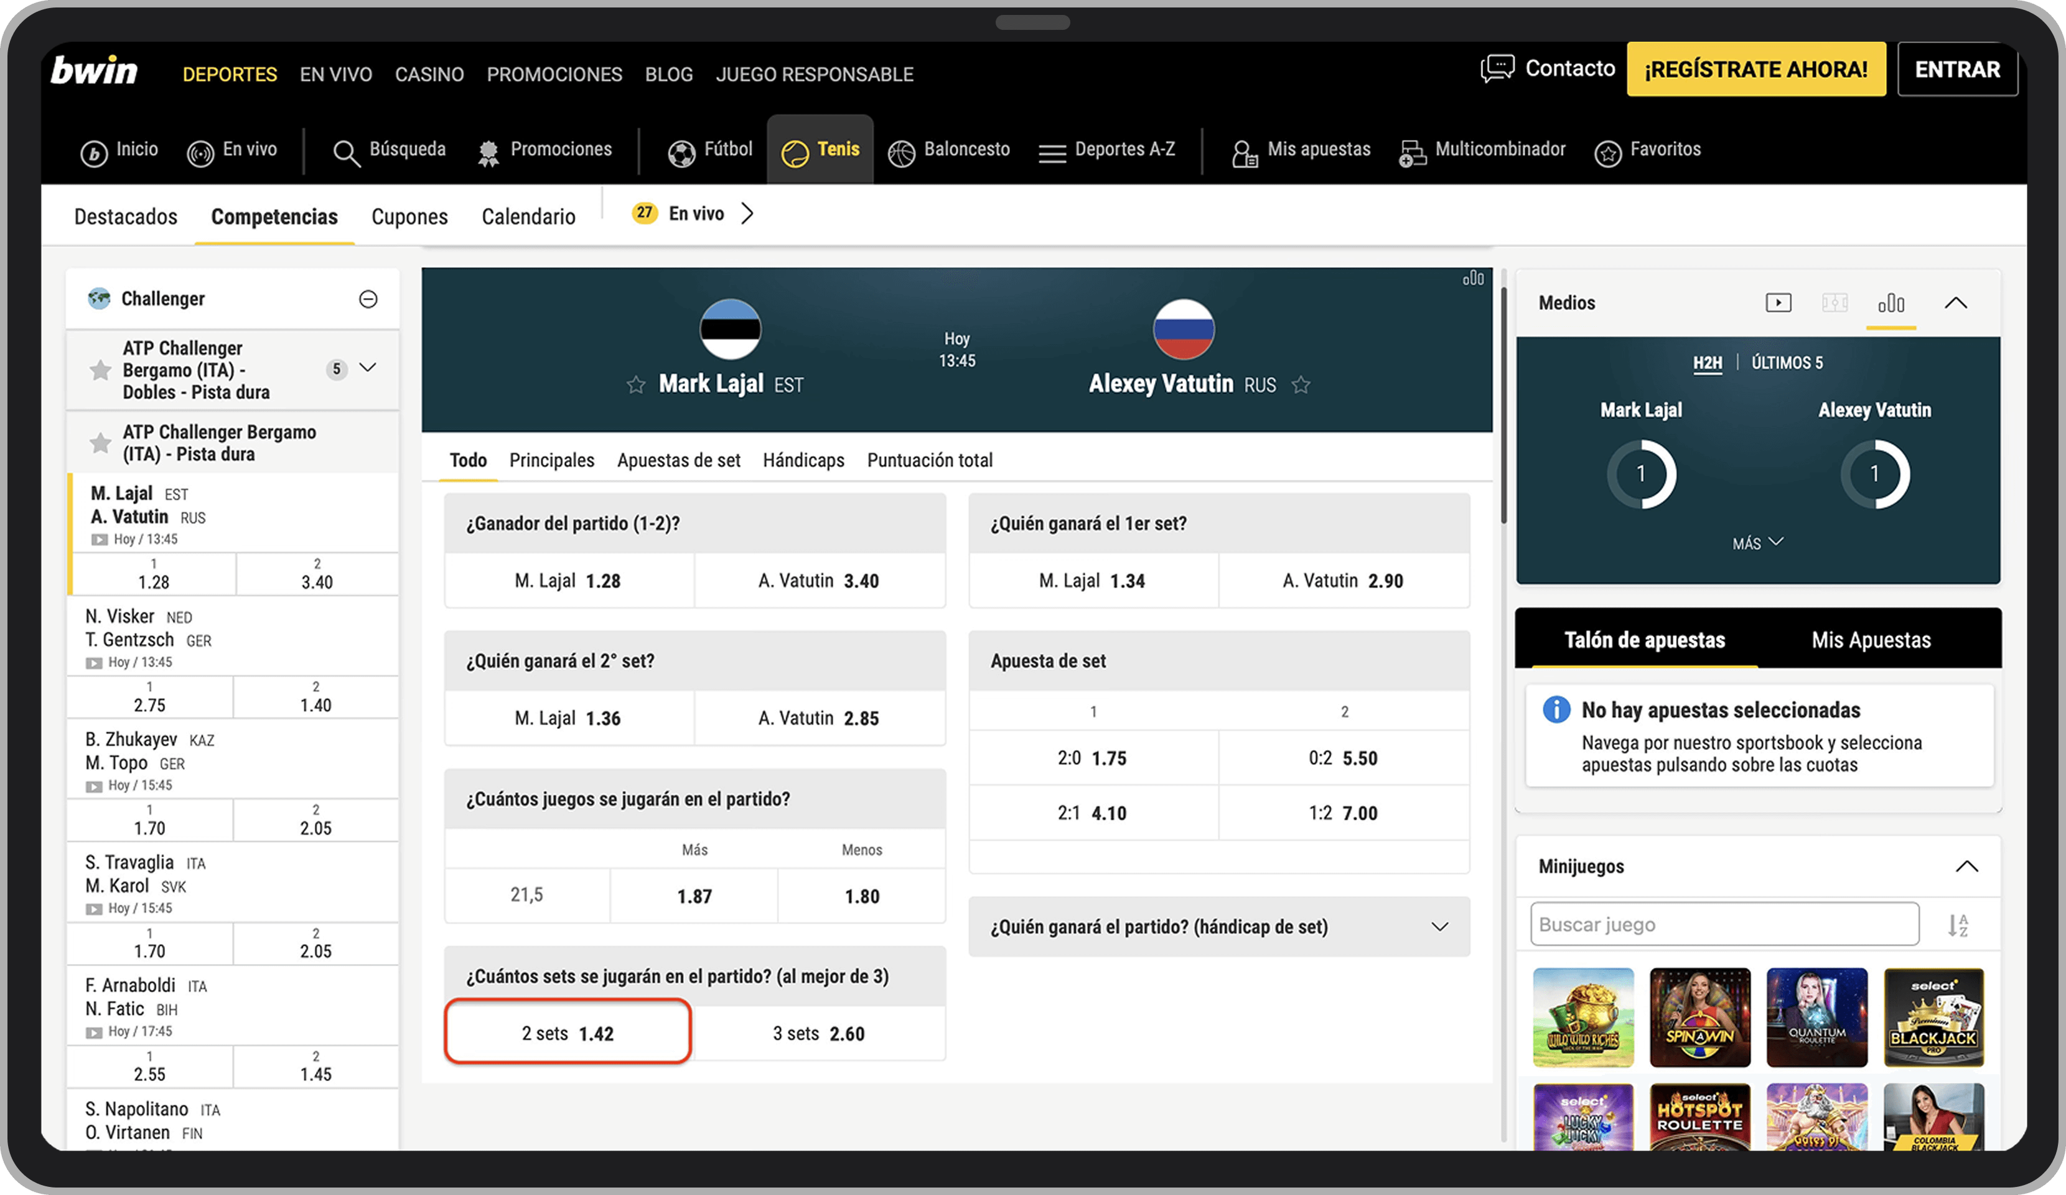Open the statistics bar chart icon in Medios
This screenshot has width=2066, height=1195.
coord(1891,302)
